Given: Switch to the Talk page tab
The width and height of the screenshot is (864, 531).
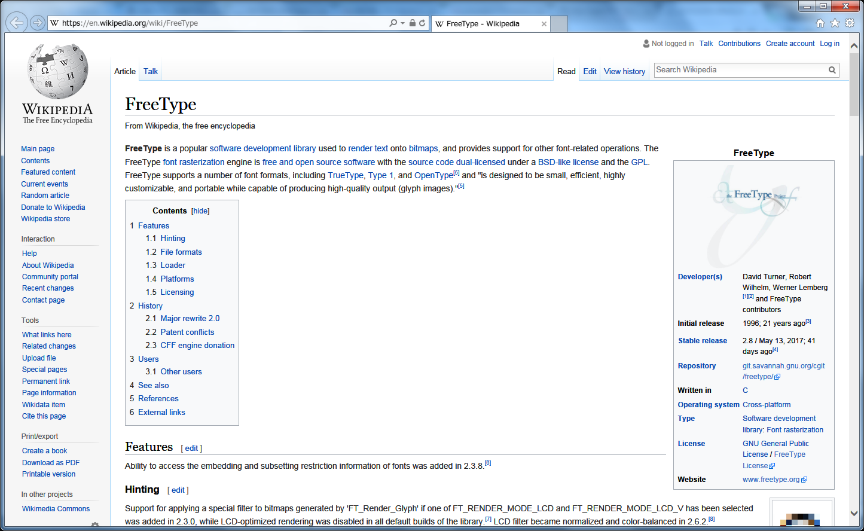Looking at the screenshot, I should coord(151,71).
